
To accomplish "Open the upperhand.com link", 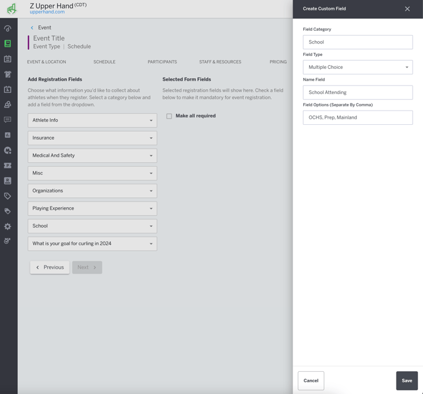I will click(x=47, y=12).
